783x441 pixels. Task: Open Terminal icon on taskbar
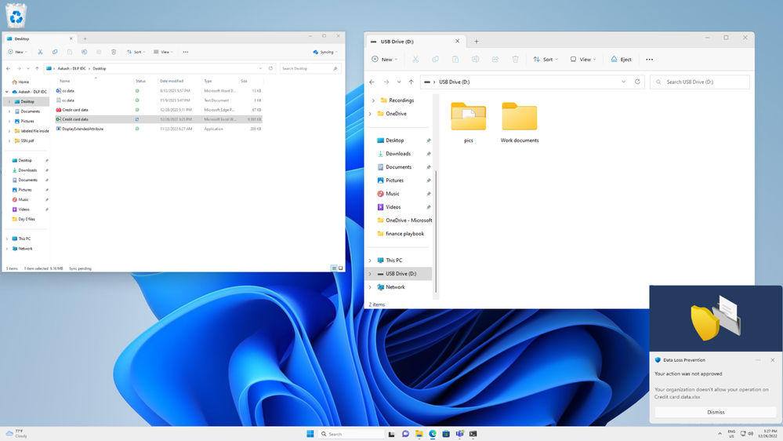473,433
